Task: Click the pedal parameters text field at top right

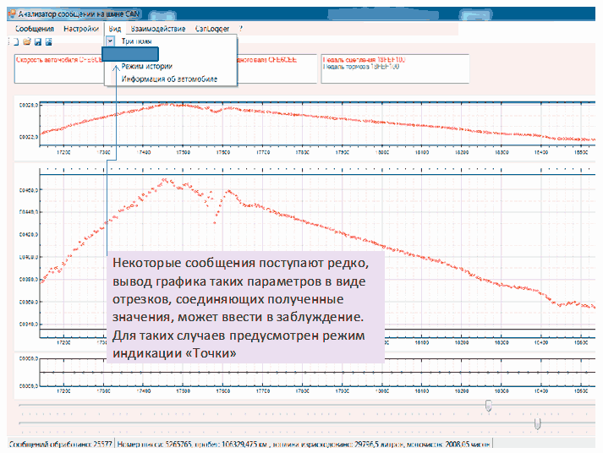Action: 393,68
